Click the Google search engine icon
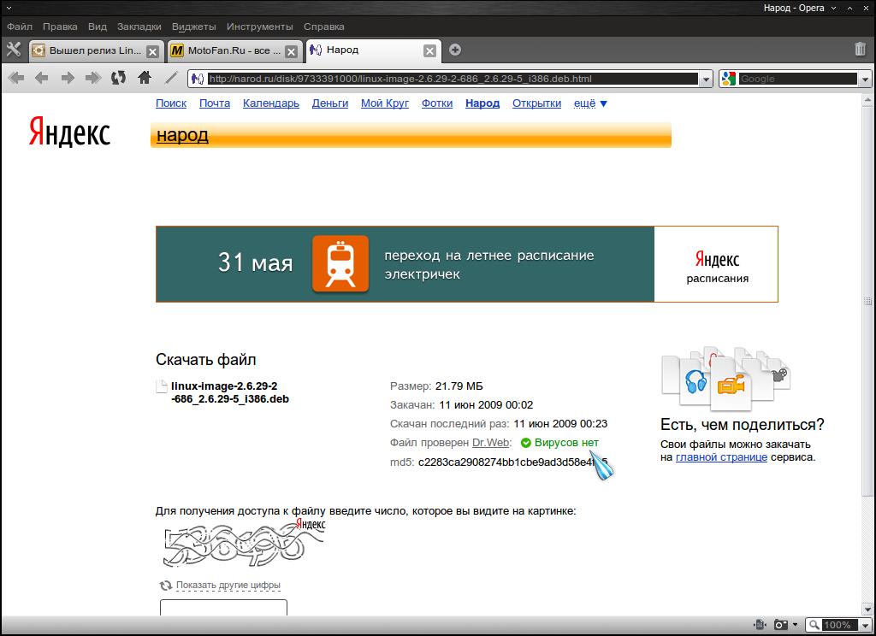876x636 pixels. click(729, 79)
